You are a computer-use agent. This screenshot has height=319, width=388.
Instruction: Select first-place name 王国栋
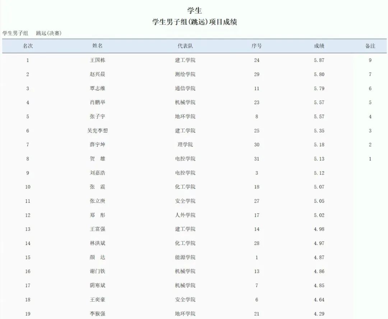point(97,60)
